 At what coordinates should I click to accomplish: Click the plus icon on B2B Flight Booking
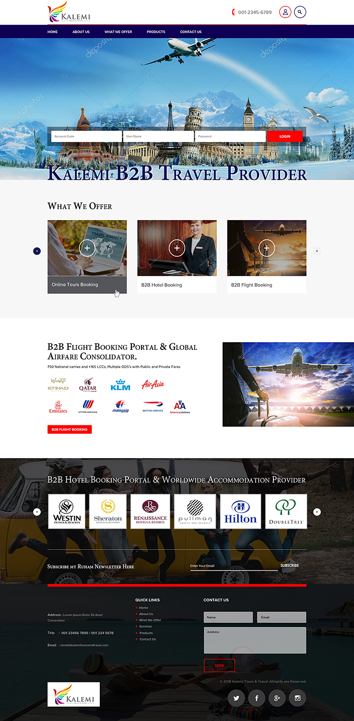click(x=267, y=248)
